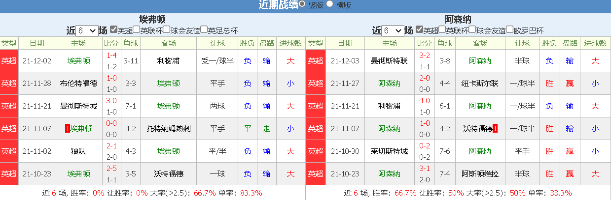Screen dimensions: 611x200
Task: Toggle 英超 checkbox under 埃弗顿
Action: pos(113,29)
